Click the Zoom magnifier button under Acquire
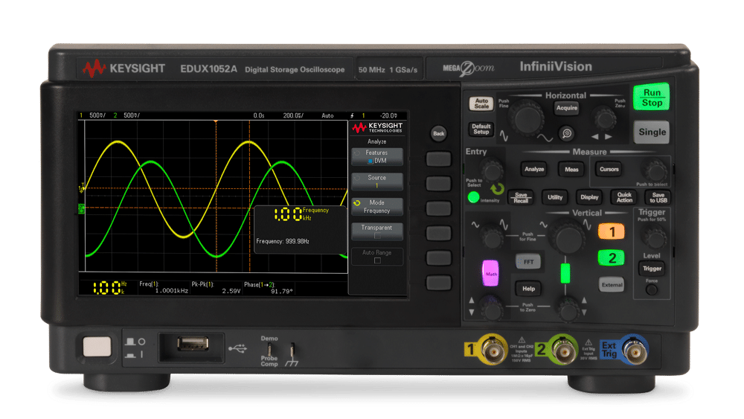Image resolution: width=744 pixels, height=419 pixels. (566, 134)
